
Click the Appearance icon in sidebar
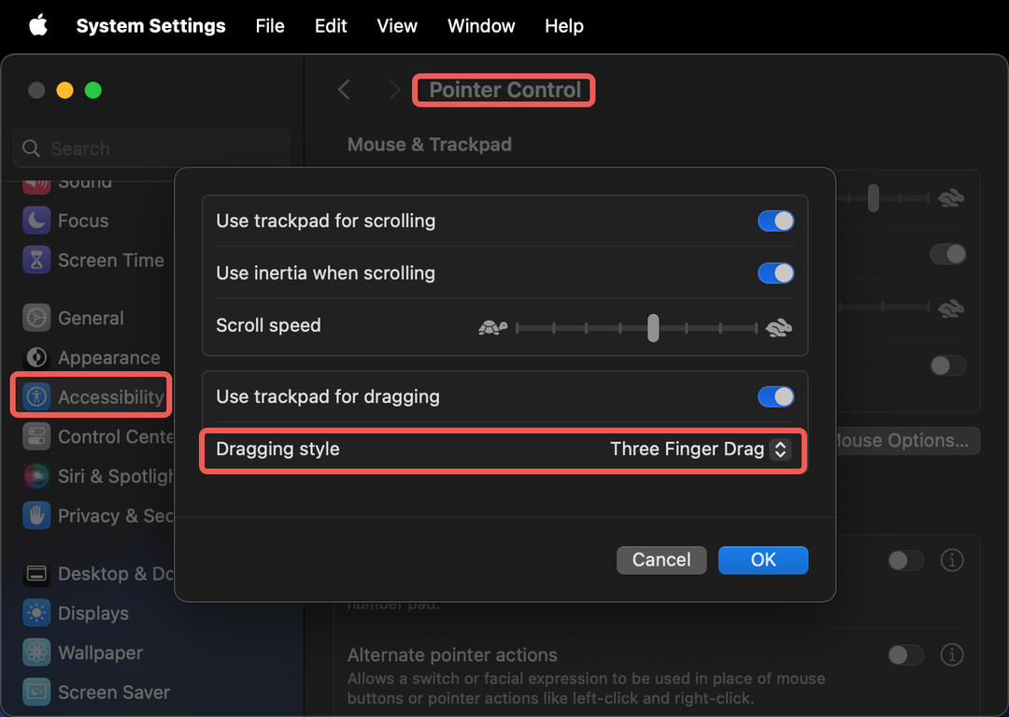[x=36, y=358]
